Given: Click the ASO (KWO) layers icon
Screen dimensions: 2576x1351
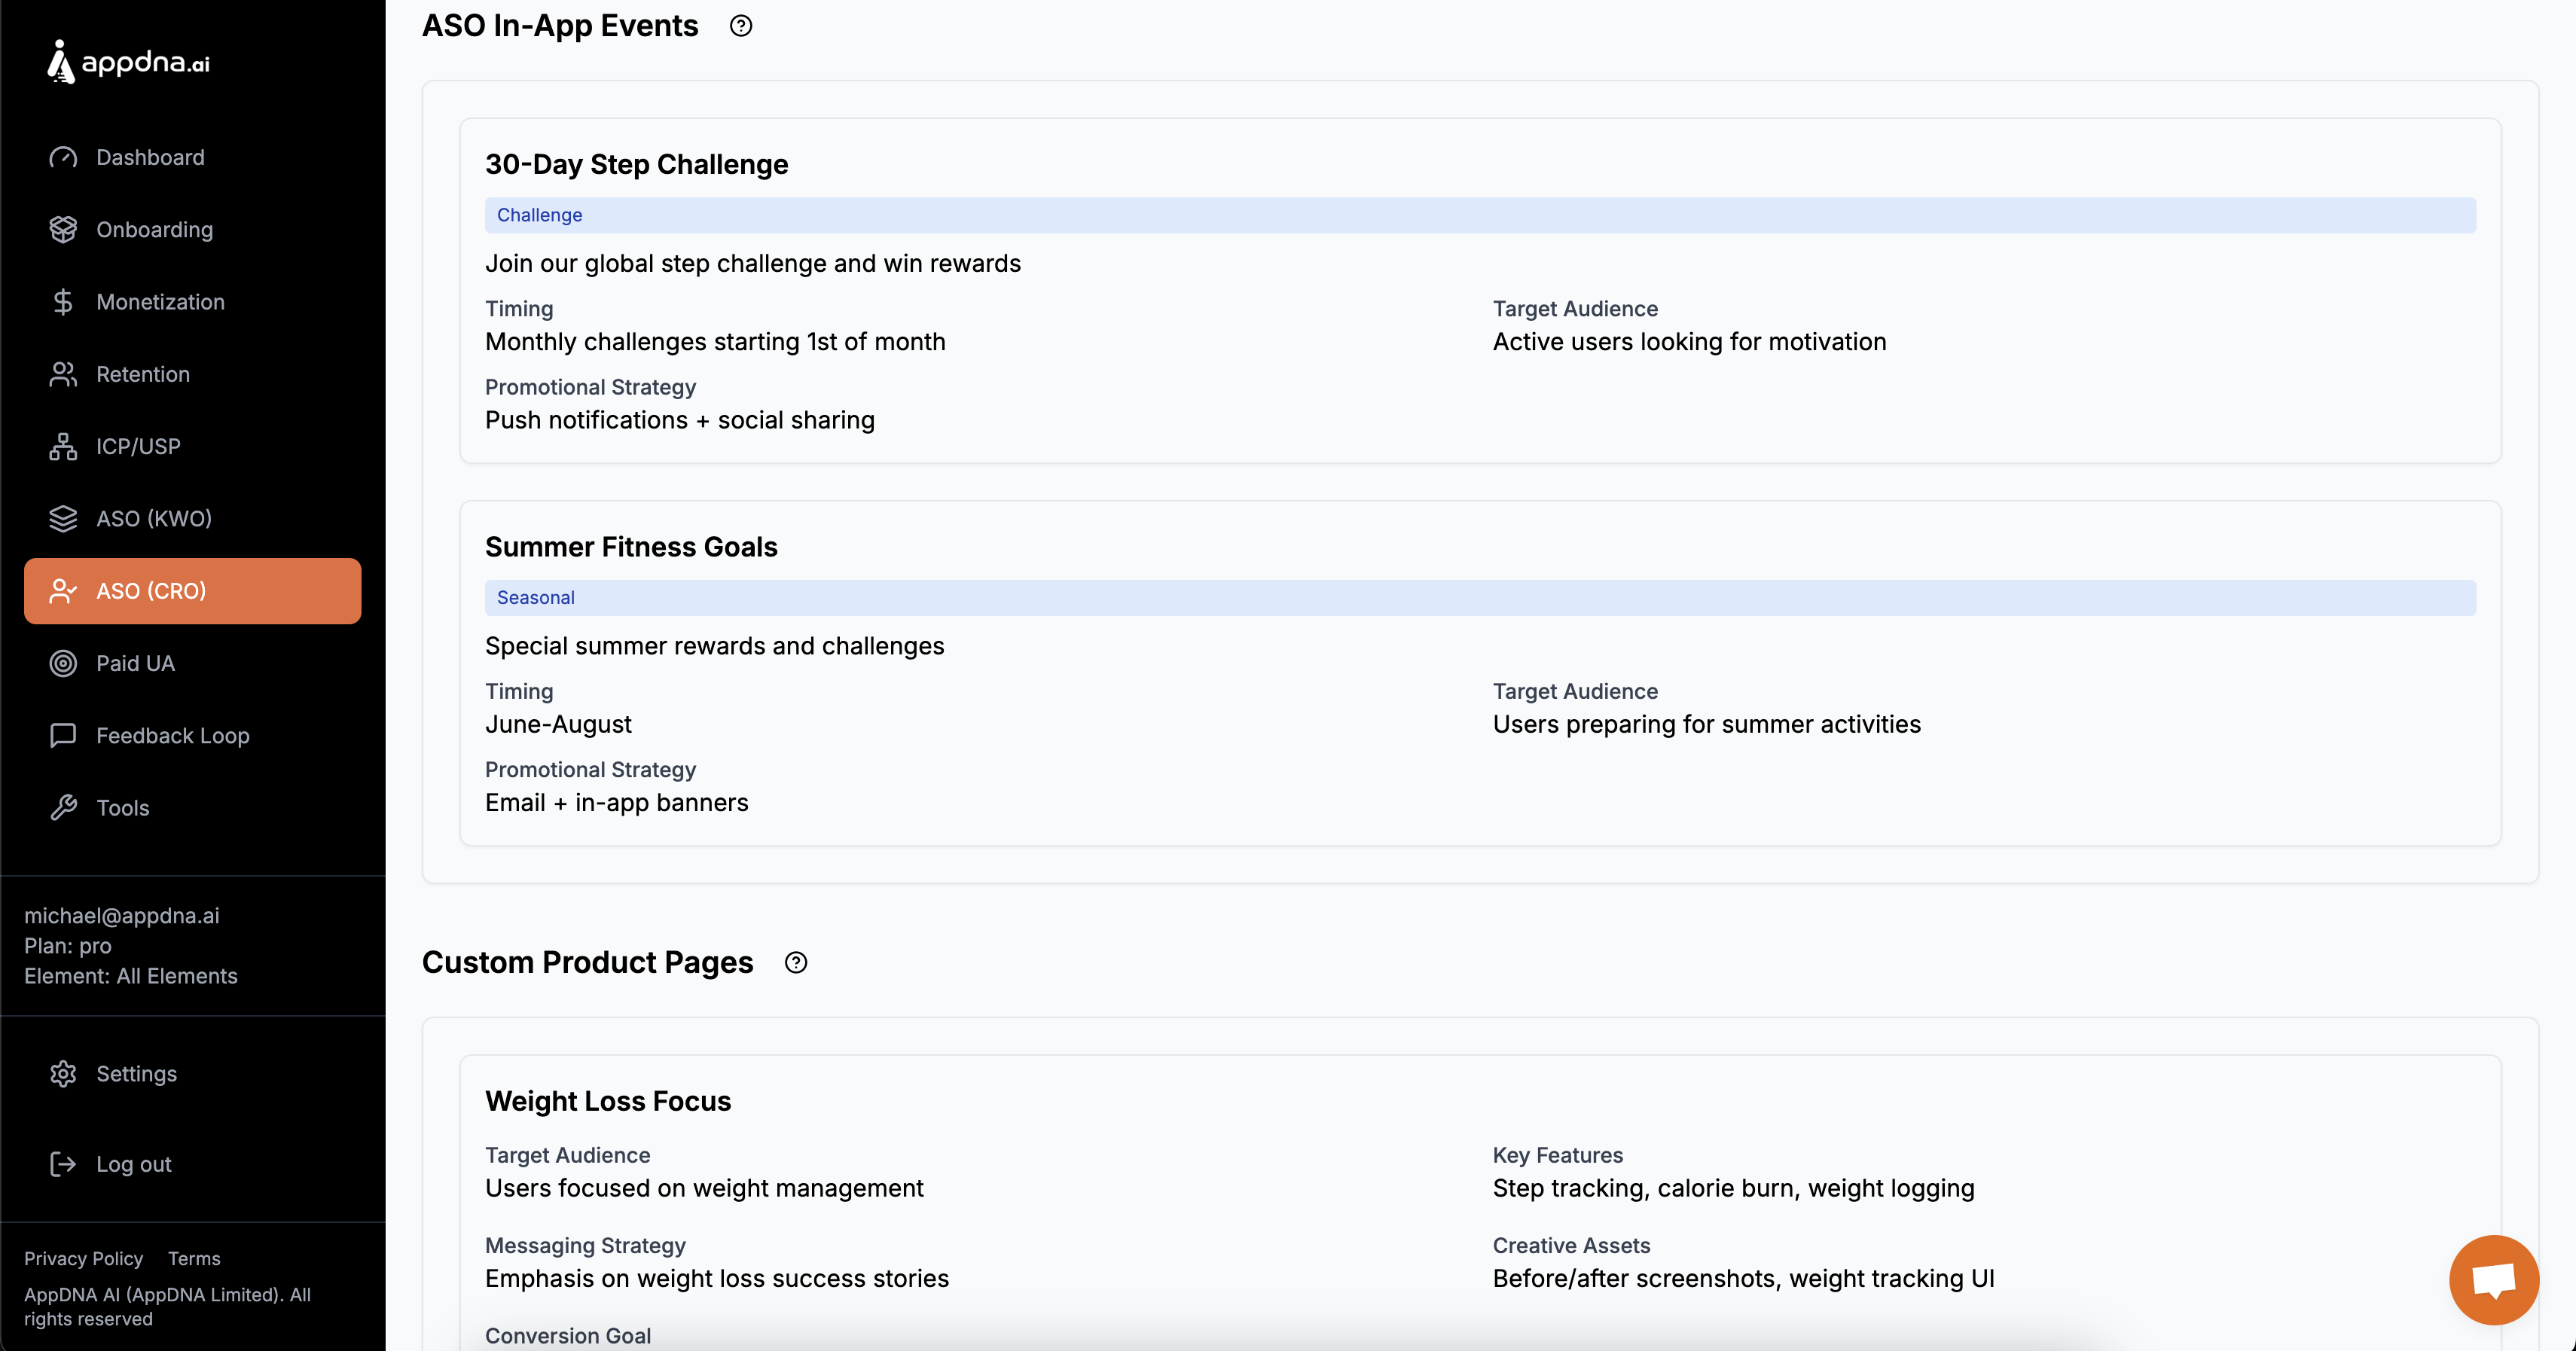Looking at the screenshot, I should [63, 518].
